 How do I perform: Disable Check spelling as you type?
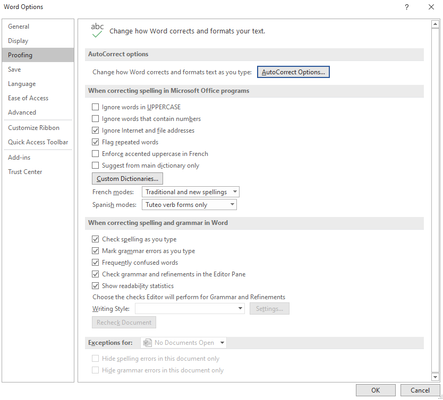click(x=96, y=239)
